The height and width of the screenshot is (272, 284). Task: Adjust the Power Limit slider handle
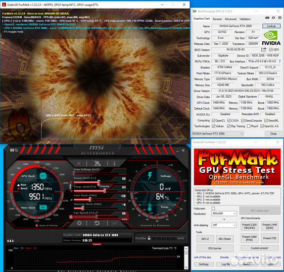(99, 182)
